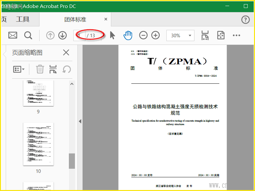Click the total page count / 13
255x191 pixels.
pyautogui.click(x=91, y=36)
